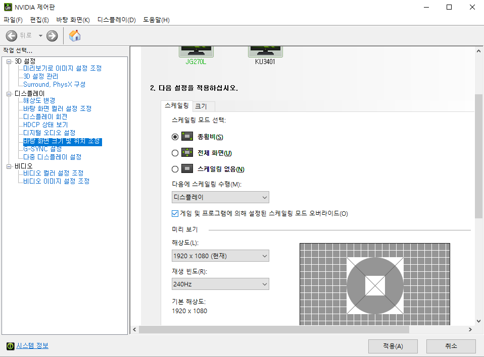Open 디지털 오디오 설정 page
Viewport: 484px width, 357px height.
click(x=50, y=133)
